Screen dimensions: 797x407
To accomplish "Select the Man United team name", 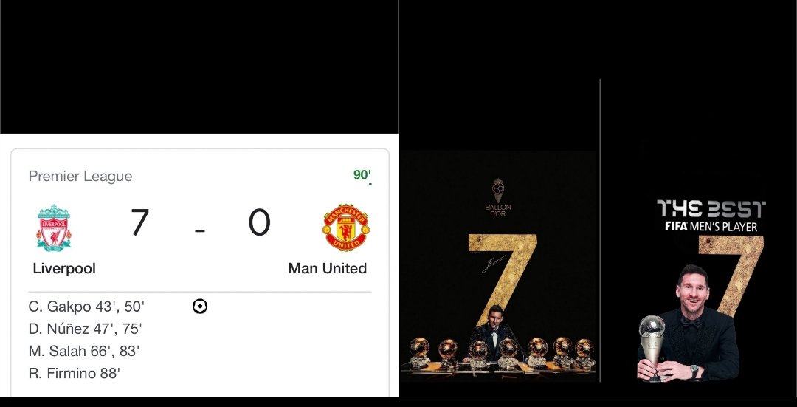I will point(328,269).
